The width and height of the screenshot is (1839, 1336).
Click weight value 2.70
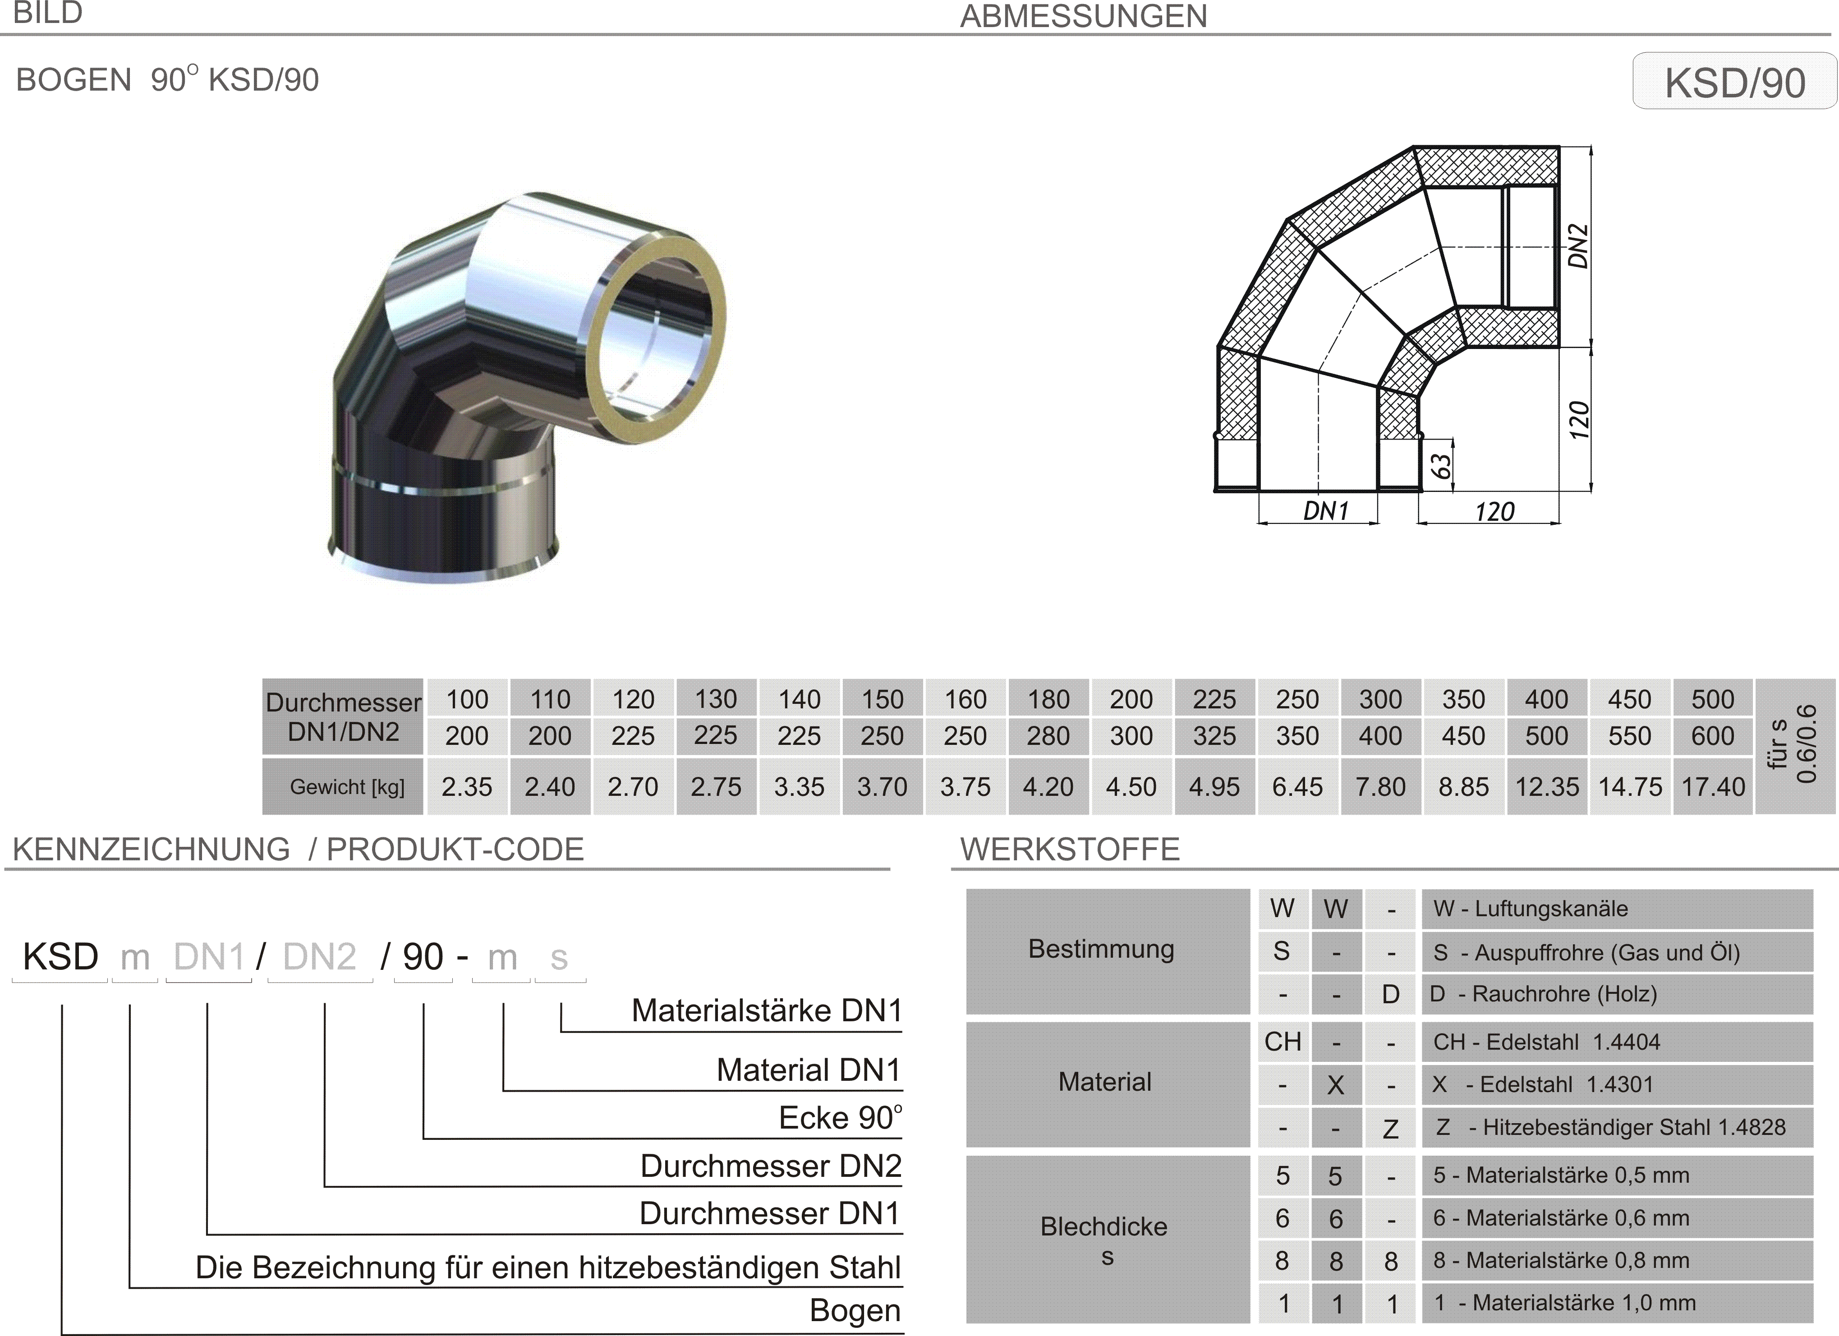(x=633, y=786)
